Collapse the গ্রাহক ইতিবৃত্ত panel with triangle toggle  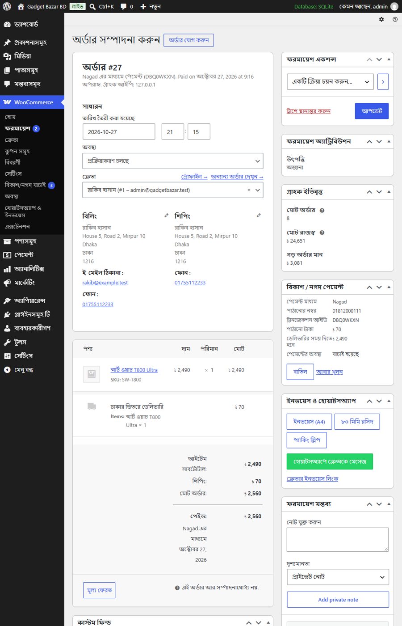click(x=389, y=192)
